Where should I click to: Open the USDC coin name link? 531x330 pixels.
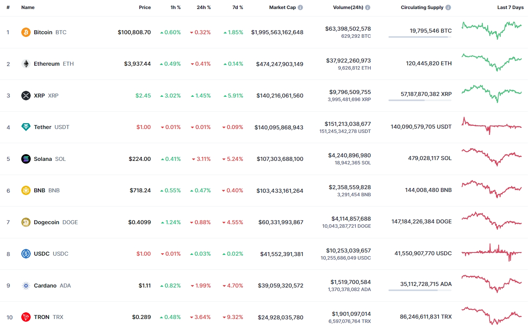pyautogui.click(x=42, y=254)
